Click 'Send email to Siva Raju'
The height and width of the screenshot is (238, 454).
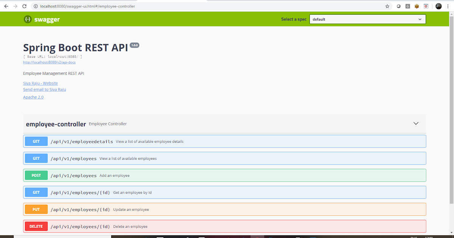pyautogui.click(x=44, y=89)
